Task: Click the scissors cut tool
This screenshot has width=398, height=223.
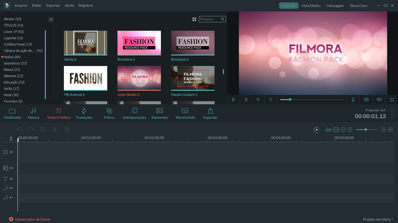Action: tap(55, 130)
